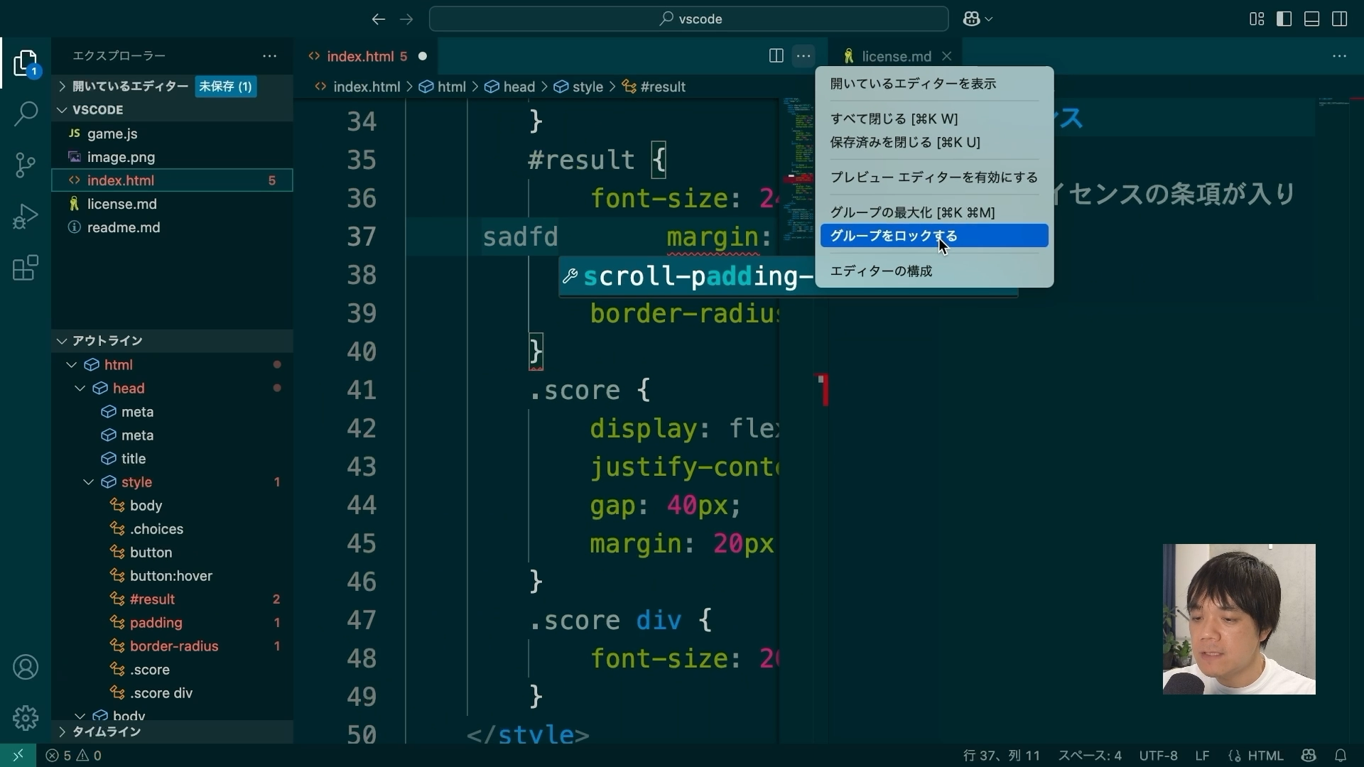This screenshot has height=767, width=1364.
Task: Open the Extensions view
Action: click(x=26, y=268)
